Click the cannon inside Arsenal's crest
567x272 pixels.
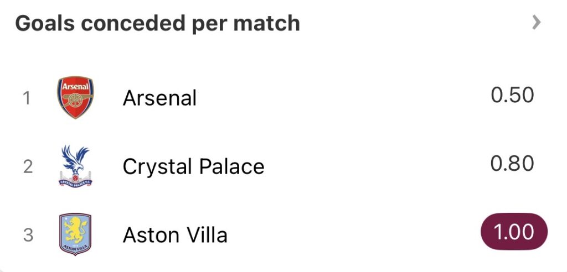[75, 102]
